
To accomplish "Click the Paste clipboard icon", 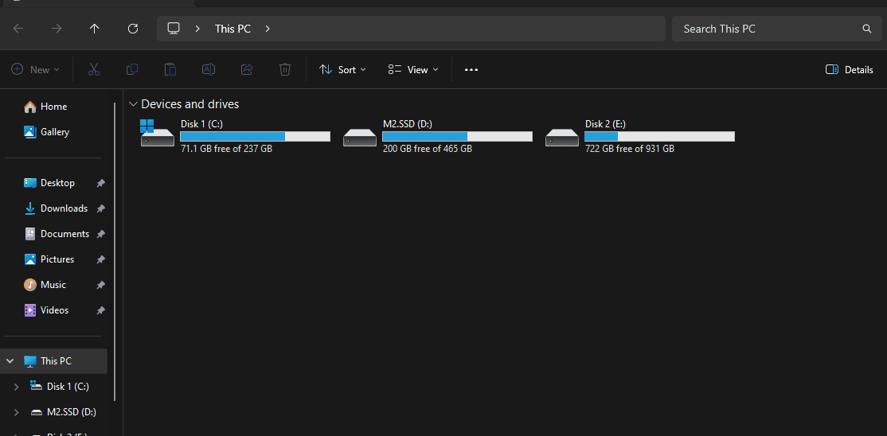I will click(170, 69).
